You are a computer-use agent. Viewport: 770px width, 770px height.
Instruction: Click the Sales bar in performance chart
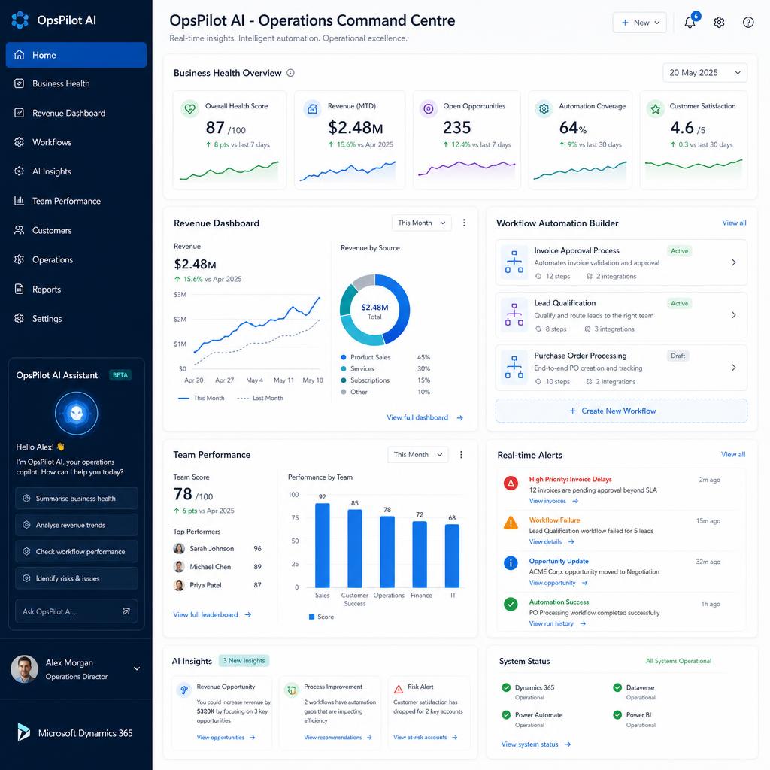(x=322, y=545)
